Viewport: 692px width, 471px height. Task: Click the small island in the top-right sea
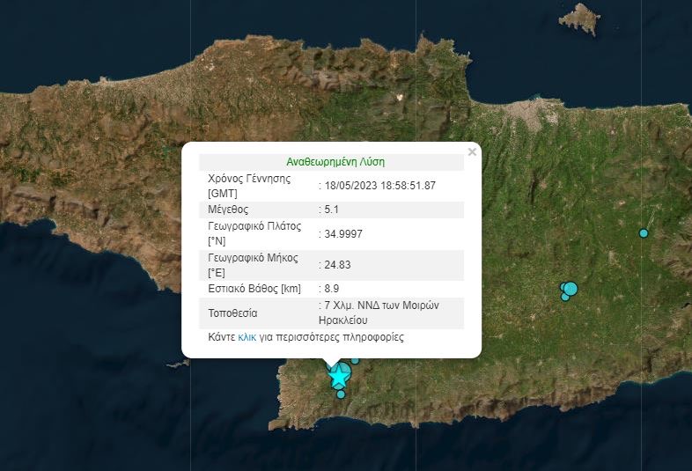pyautogui.click(x=578, y=18)
